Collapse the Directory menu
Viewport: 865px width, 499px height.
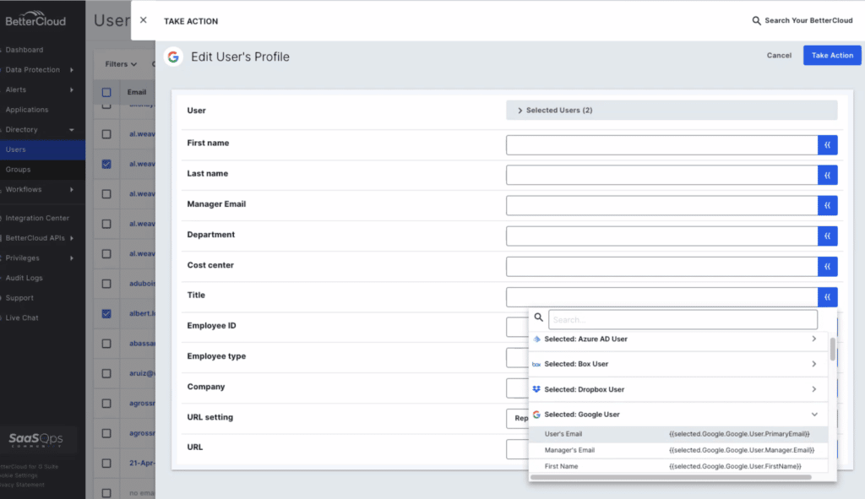71,129
